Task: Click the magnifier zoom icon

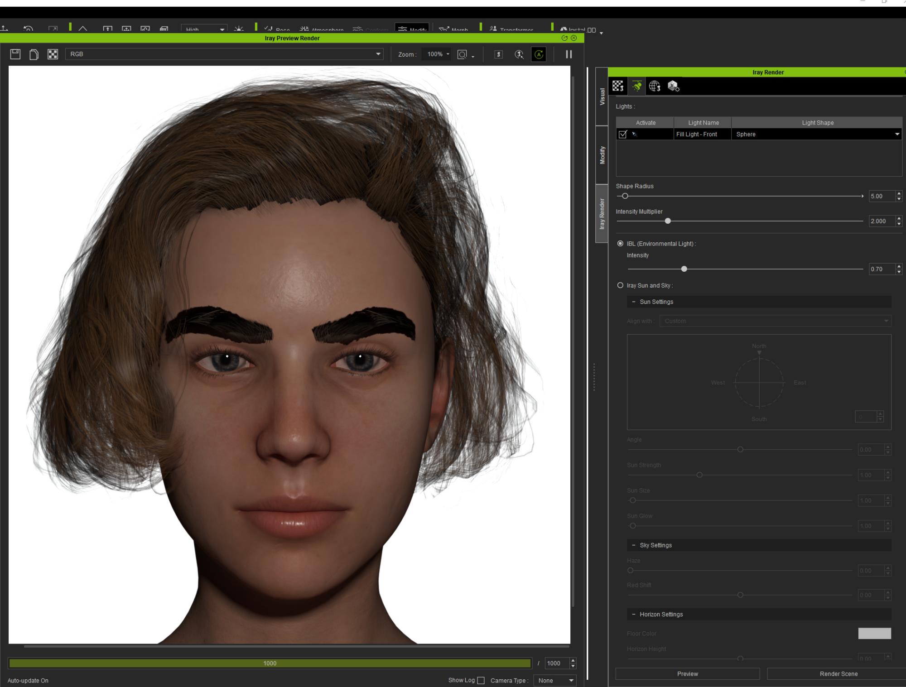Action: coord(519,54)
